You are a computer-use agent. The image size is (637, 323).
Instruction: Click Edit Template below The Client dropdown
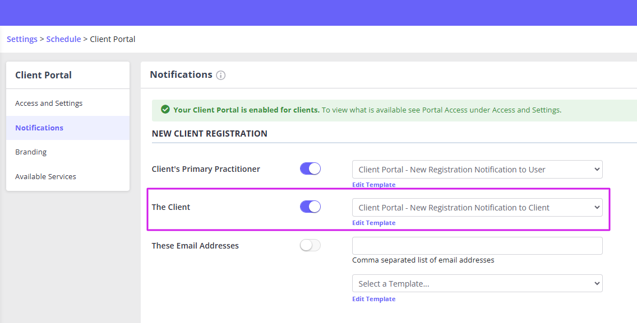point(373,222)
